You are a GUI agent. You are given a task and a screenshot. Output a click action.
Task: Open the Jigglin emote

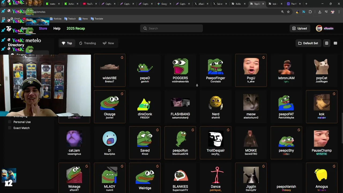point(251,178)
